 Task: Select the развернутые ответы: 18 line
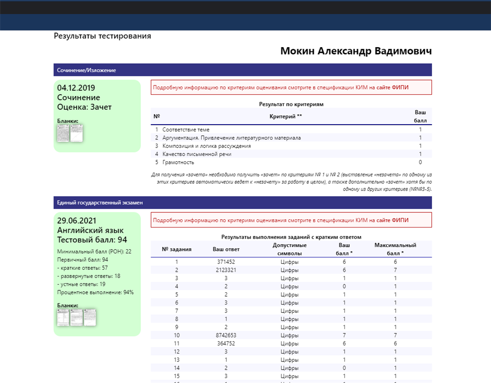(88, 276)
